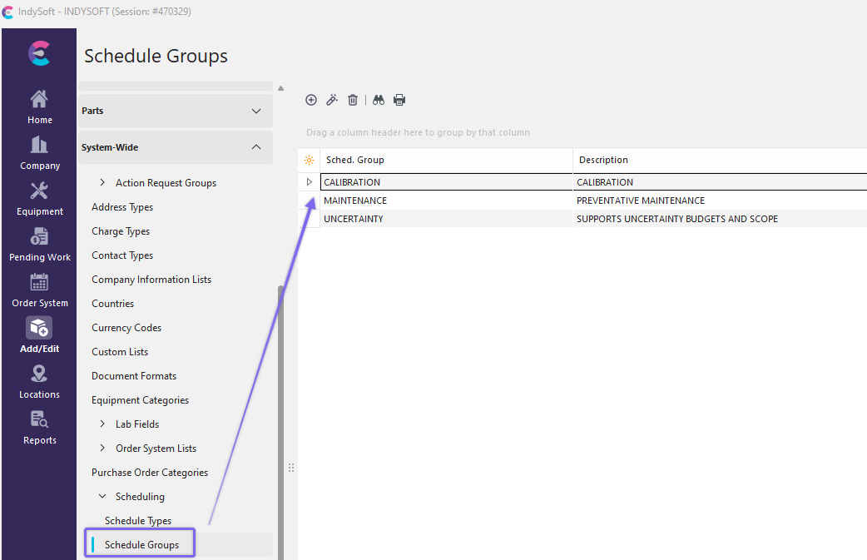Open Locations from the sidebar
This screenshot has height=560, width=867.
point(39,381)
